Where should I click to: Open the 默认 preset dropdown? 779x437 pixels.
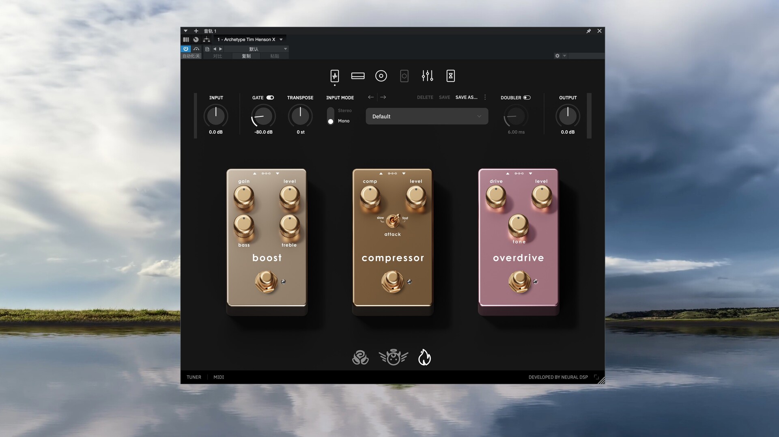[x=285, y=49]
